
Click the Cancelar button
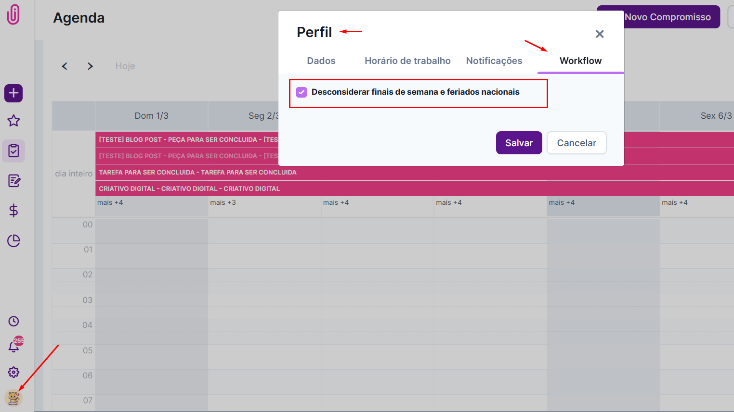(577, 143)
